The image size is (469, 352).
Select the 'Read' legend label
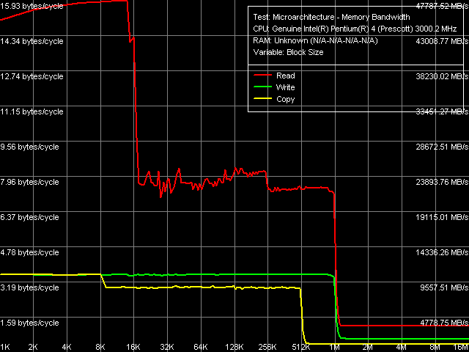pos(285,76)
